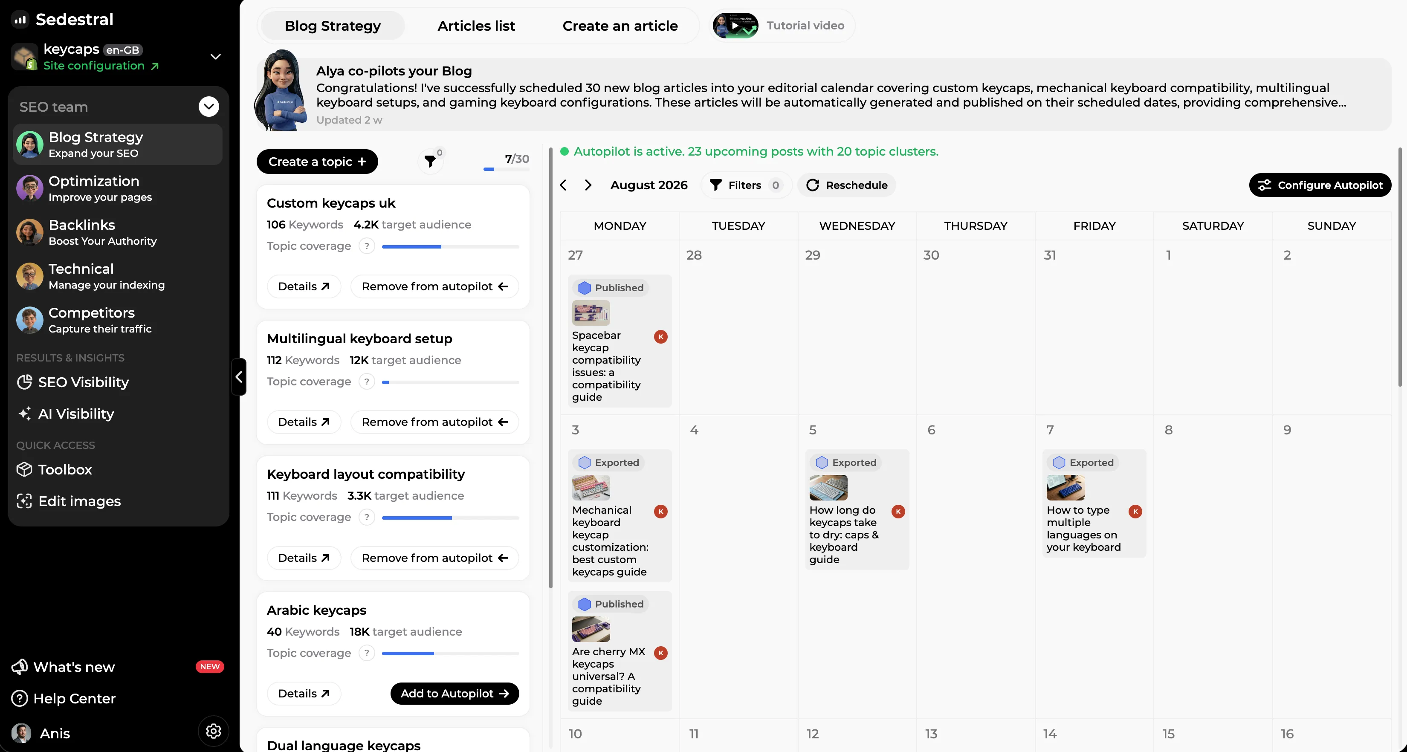This screenshot has width=1407, height=752.
Task: Click help icon for Custom keycaps uk coverage
Action: tap(367, 246)
